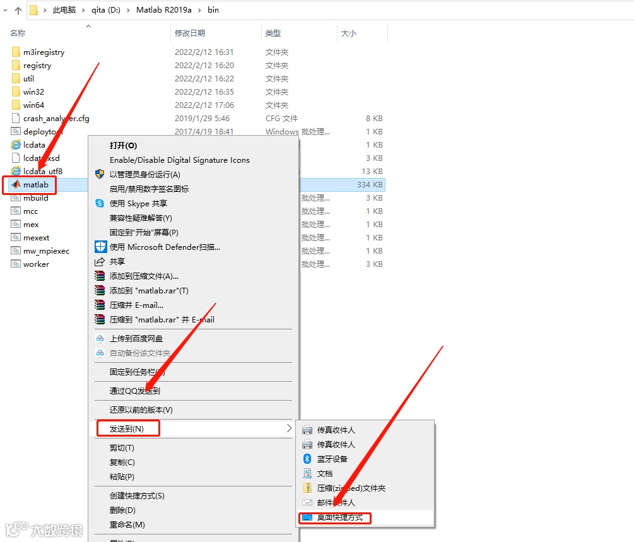The width and height of the screenshot is (634, 542).
Task: Click the zipped folder icon in the submenu
Action: (x=307, y=488)
